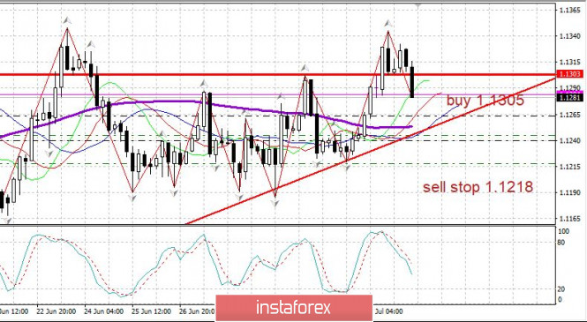This screenshot has height=322, width=587.
Task: Click the '22 Jun 20:00' time axis label
Action: 56,311
